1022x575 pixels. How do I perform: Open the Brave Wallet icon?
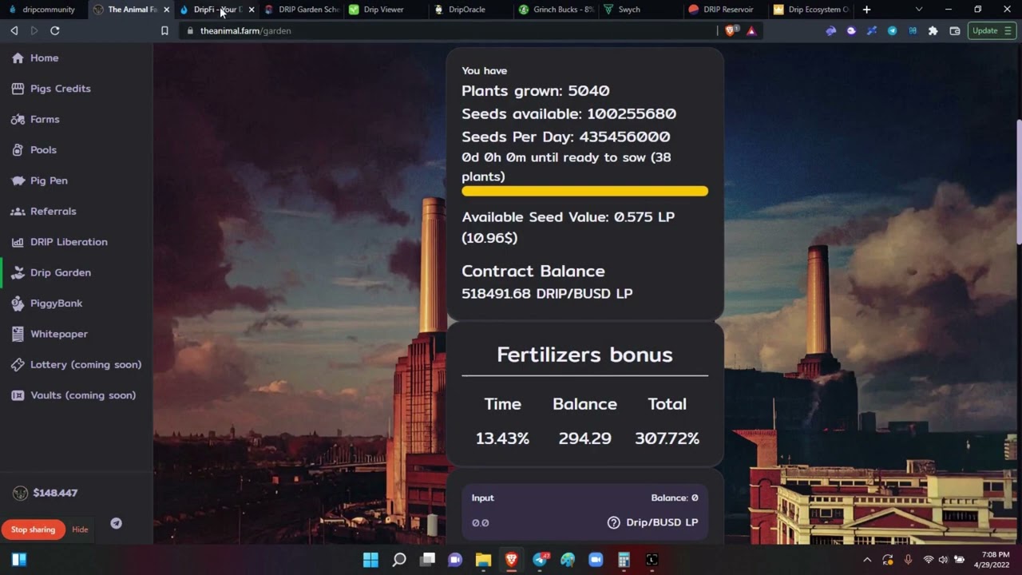[955, 30]
